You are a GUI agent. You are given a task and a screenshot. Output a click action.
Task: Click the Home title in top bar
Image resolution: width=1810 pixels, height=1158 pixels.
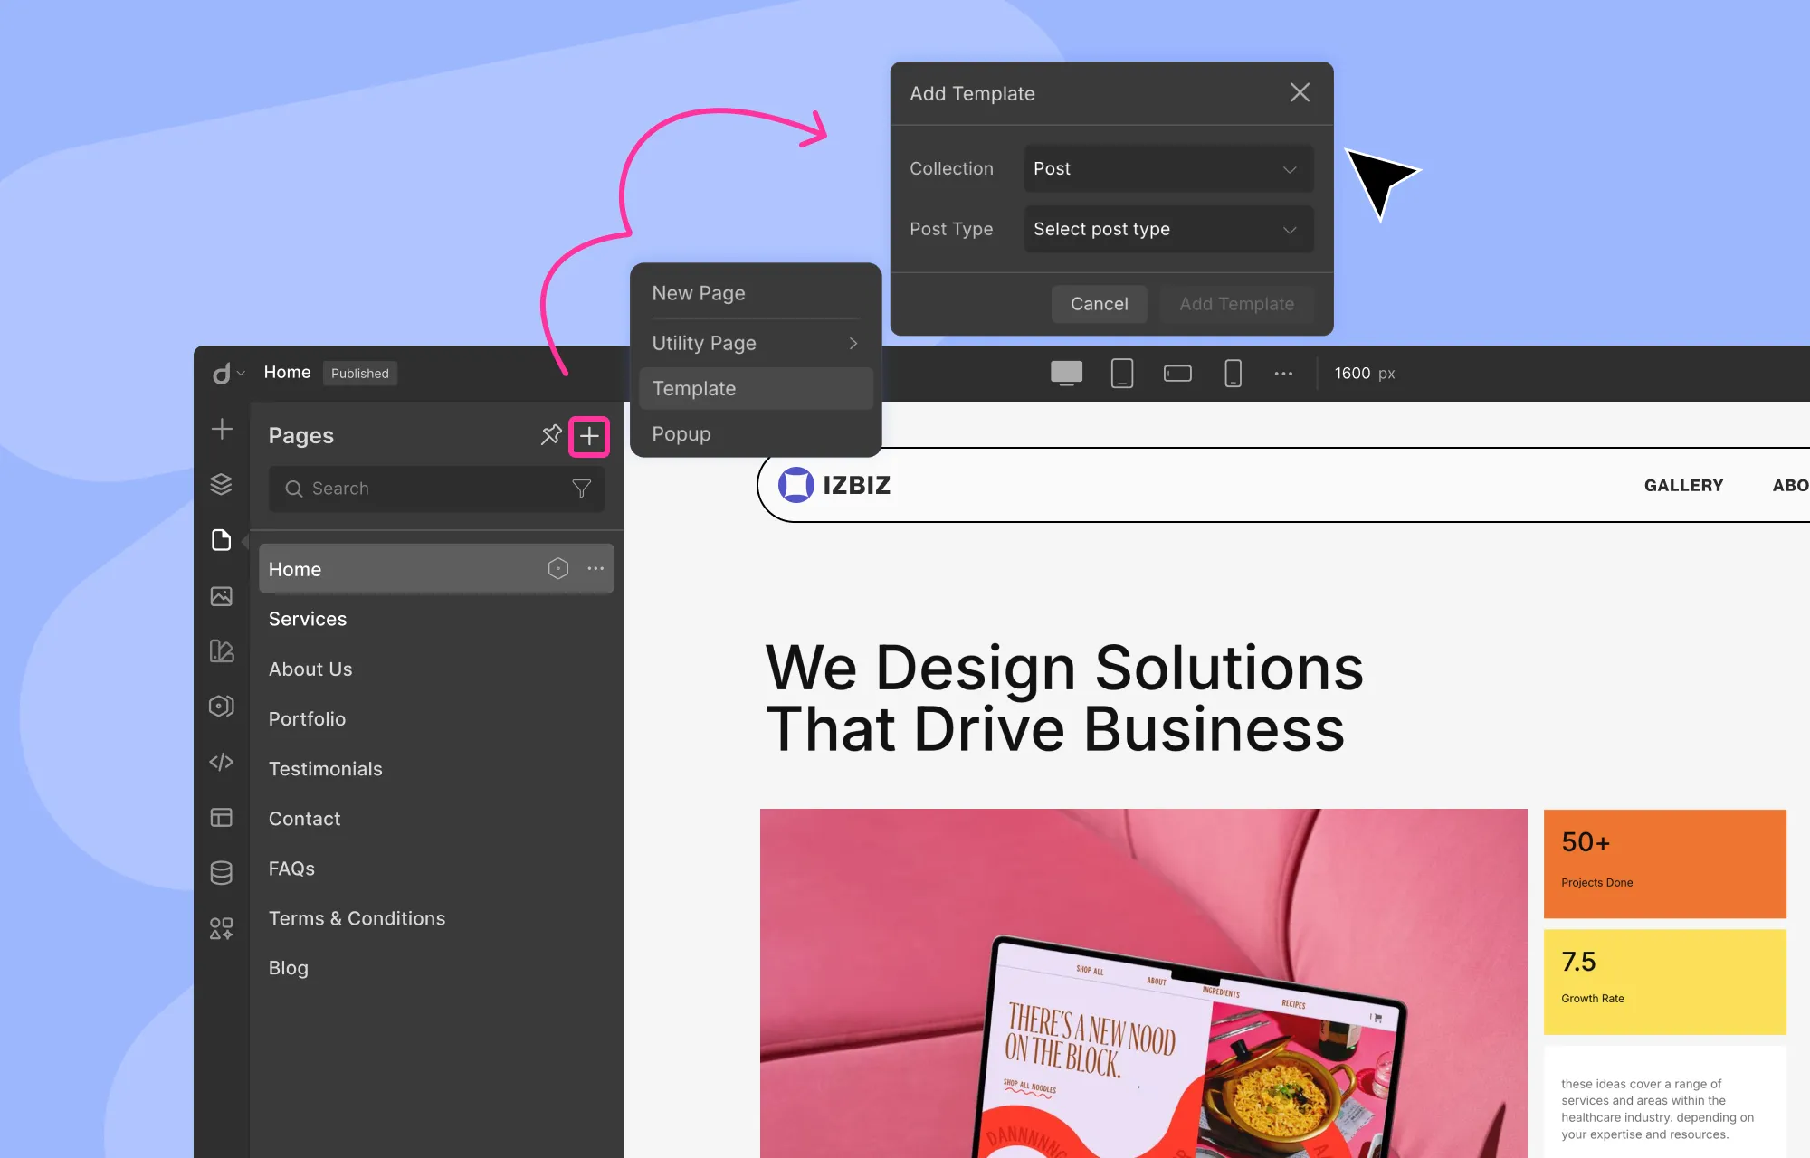coord(287,372)
